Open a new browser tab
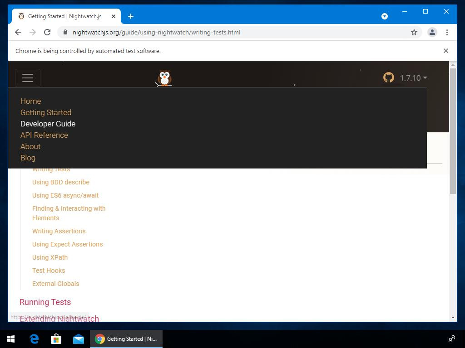The image size is (465, 348). [x=130, y=16]
